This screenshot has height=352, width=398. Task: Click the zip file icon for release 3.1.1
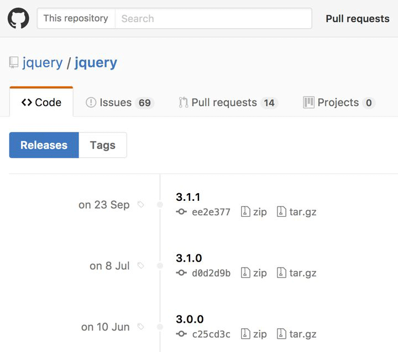pos(245,212)
